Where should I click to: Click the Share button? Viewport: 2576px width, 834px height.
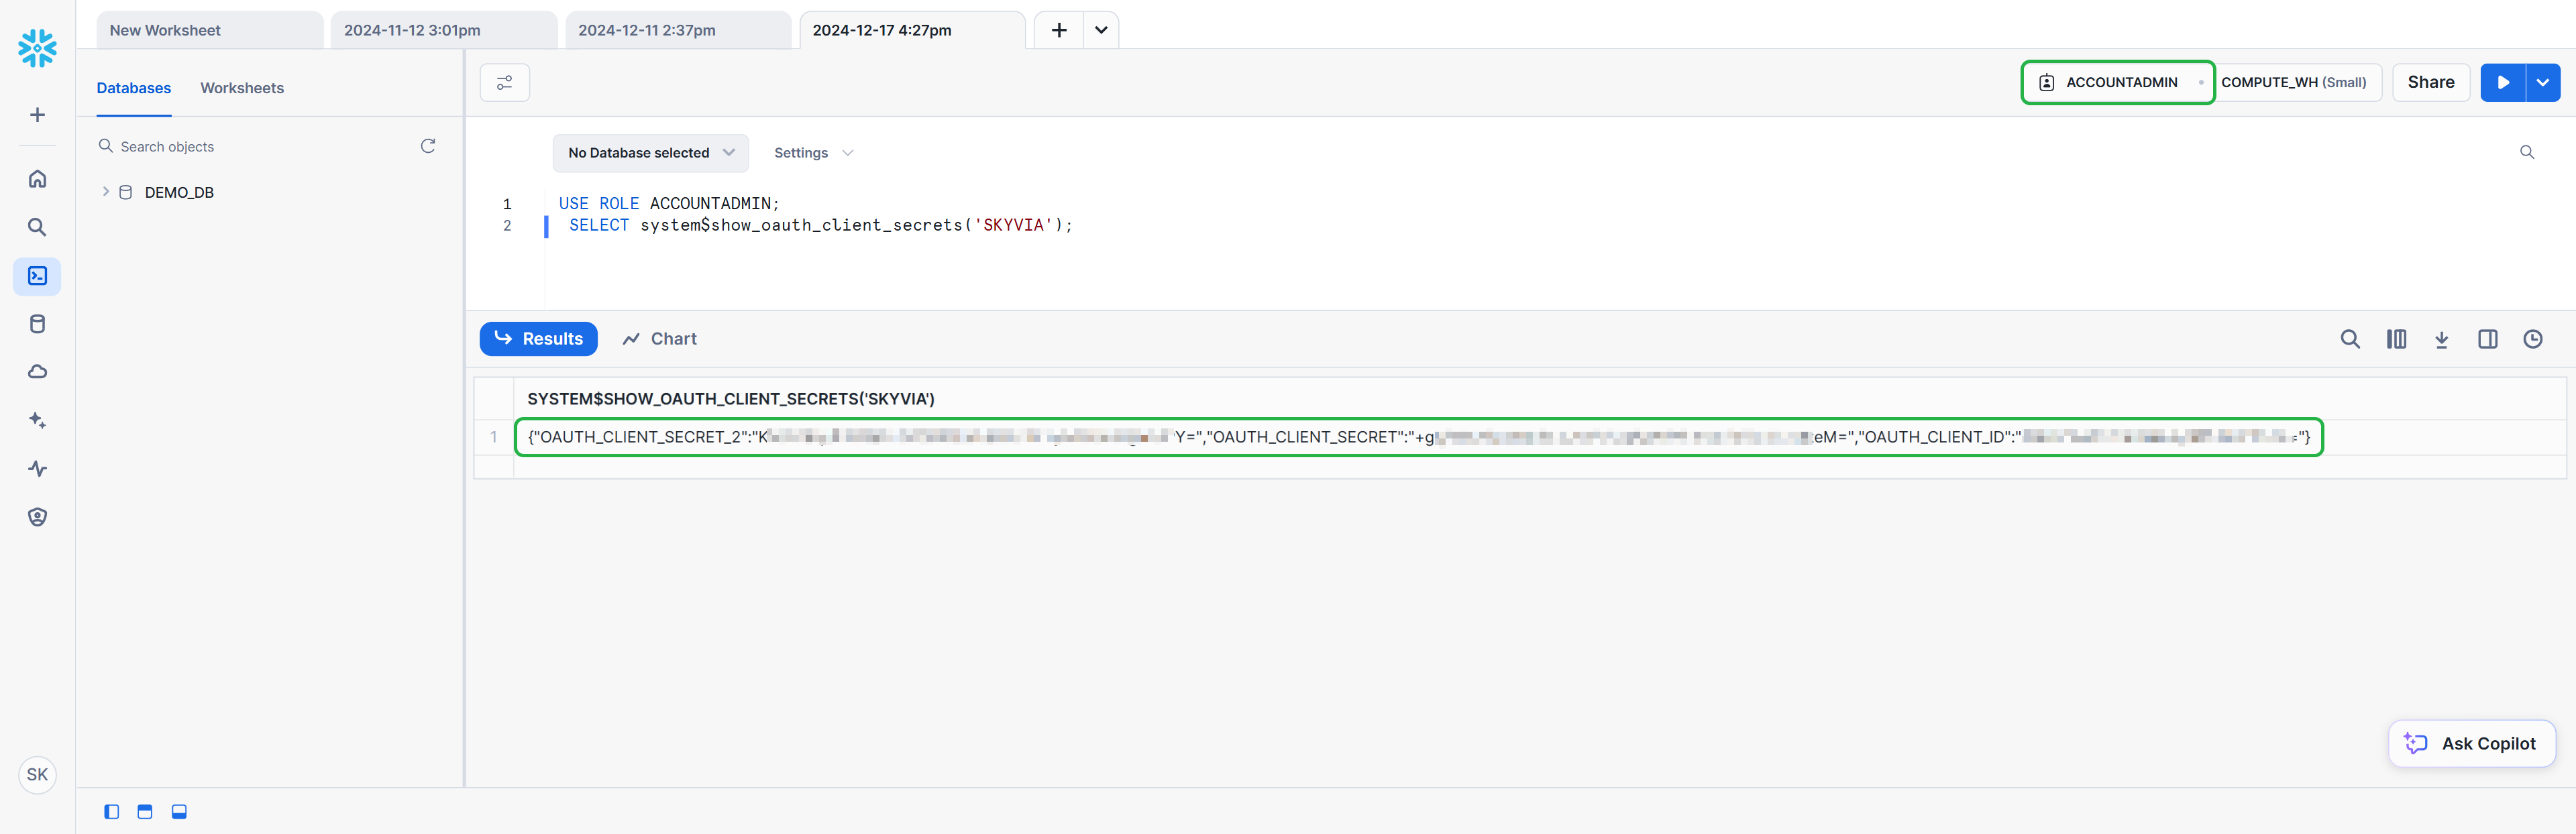pyautogui.click(x=2430, y=83)
